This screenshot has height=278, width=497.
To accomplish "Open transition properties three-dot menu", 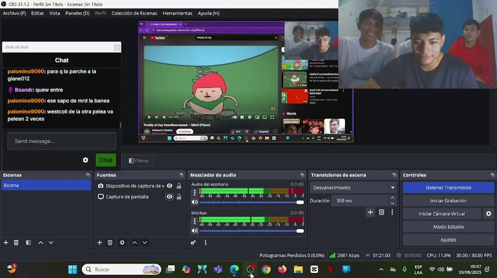I will tap(392, 212).
